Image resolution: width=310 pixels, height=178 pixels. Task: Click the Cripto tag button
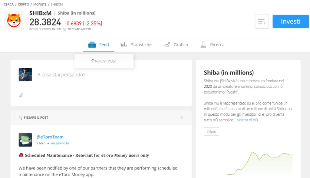tap(211, 131)
